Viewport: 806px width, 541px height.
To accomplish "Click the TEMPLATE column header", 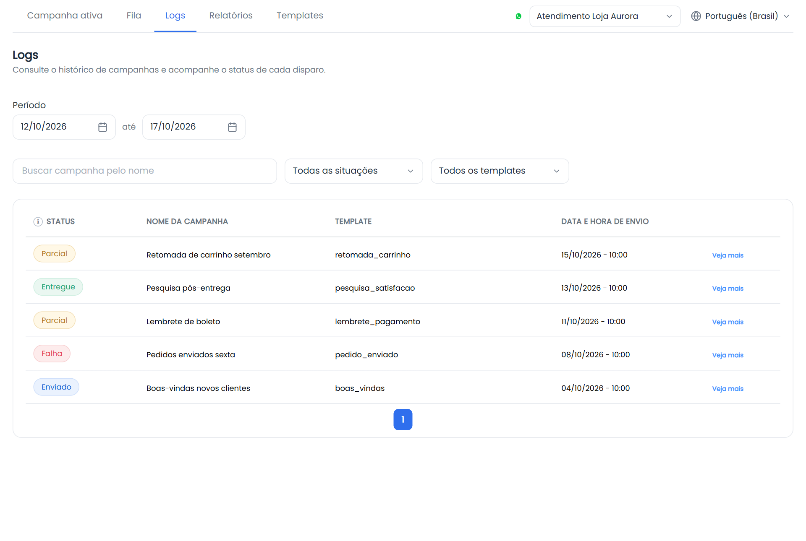I will click(353, 221).
